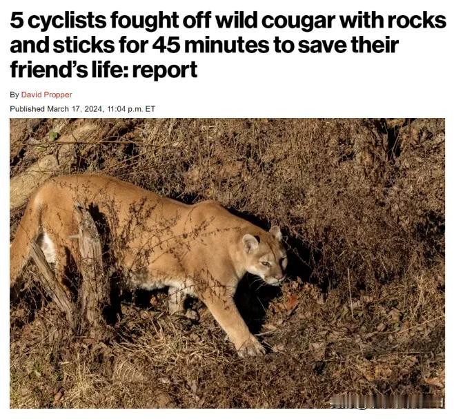Click the cougar article headline

coord(228,45)
